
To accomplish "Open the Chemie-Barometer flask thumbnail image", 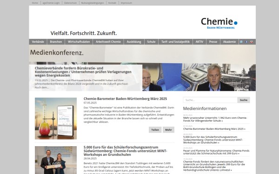I will [56, 118].
